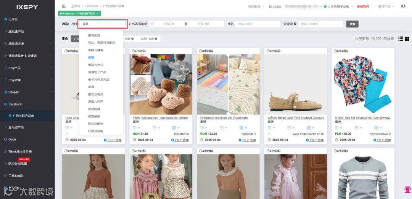Screen dimensions: 412x199
Task: Open the 广告关联产品库 sidebar item
Action: [x=27, y=115]
